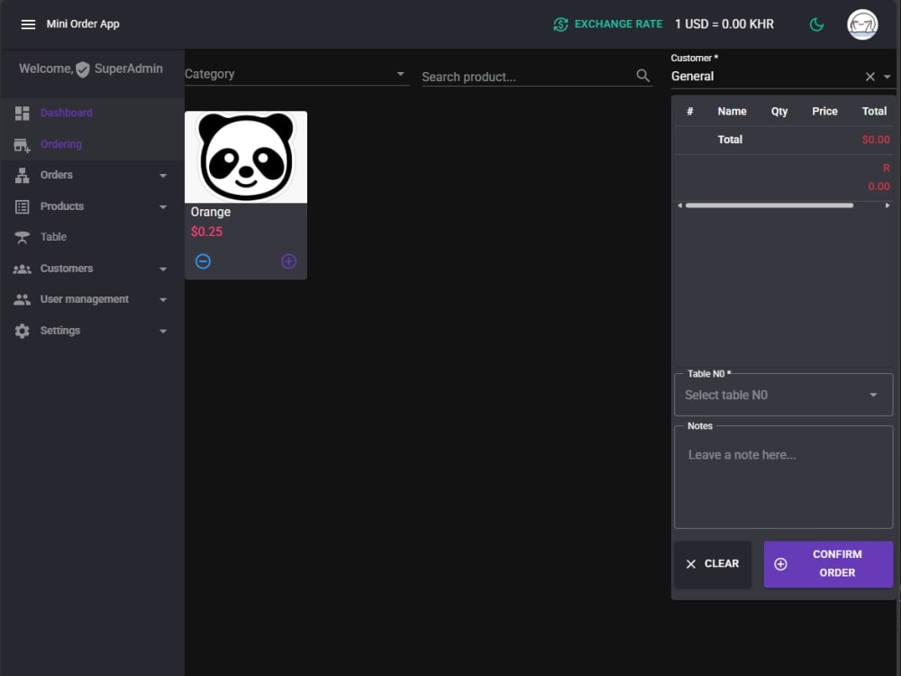Open the Select table N0 dropdown
Image resolution: width=901 pixels, height=676 pixels.
783,395
